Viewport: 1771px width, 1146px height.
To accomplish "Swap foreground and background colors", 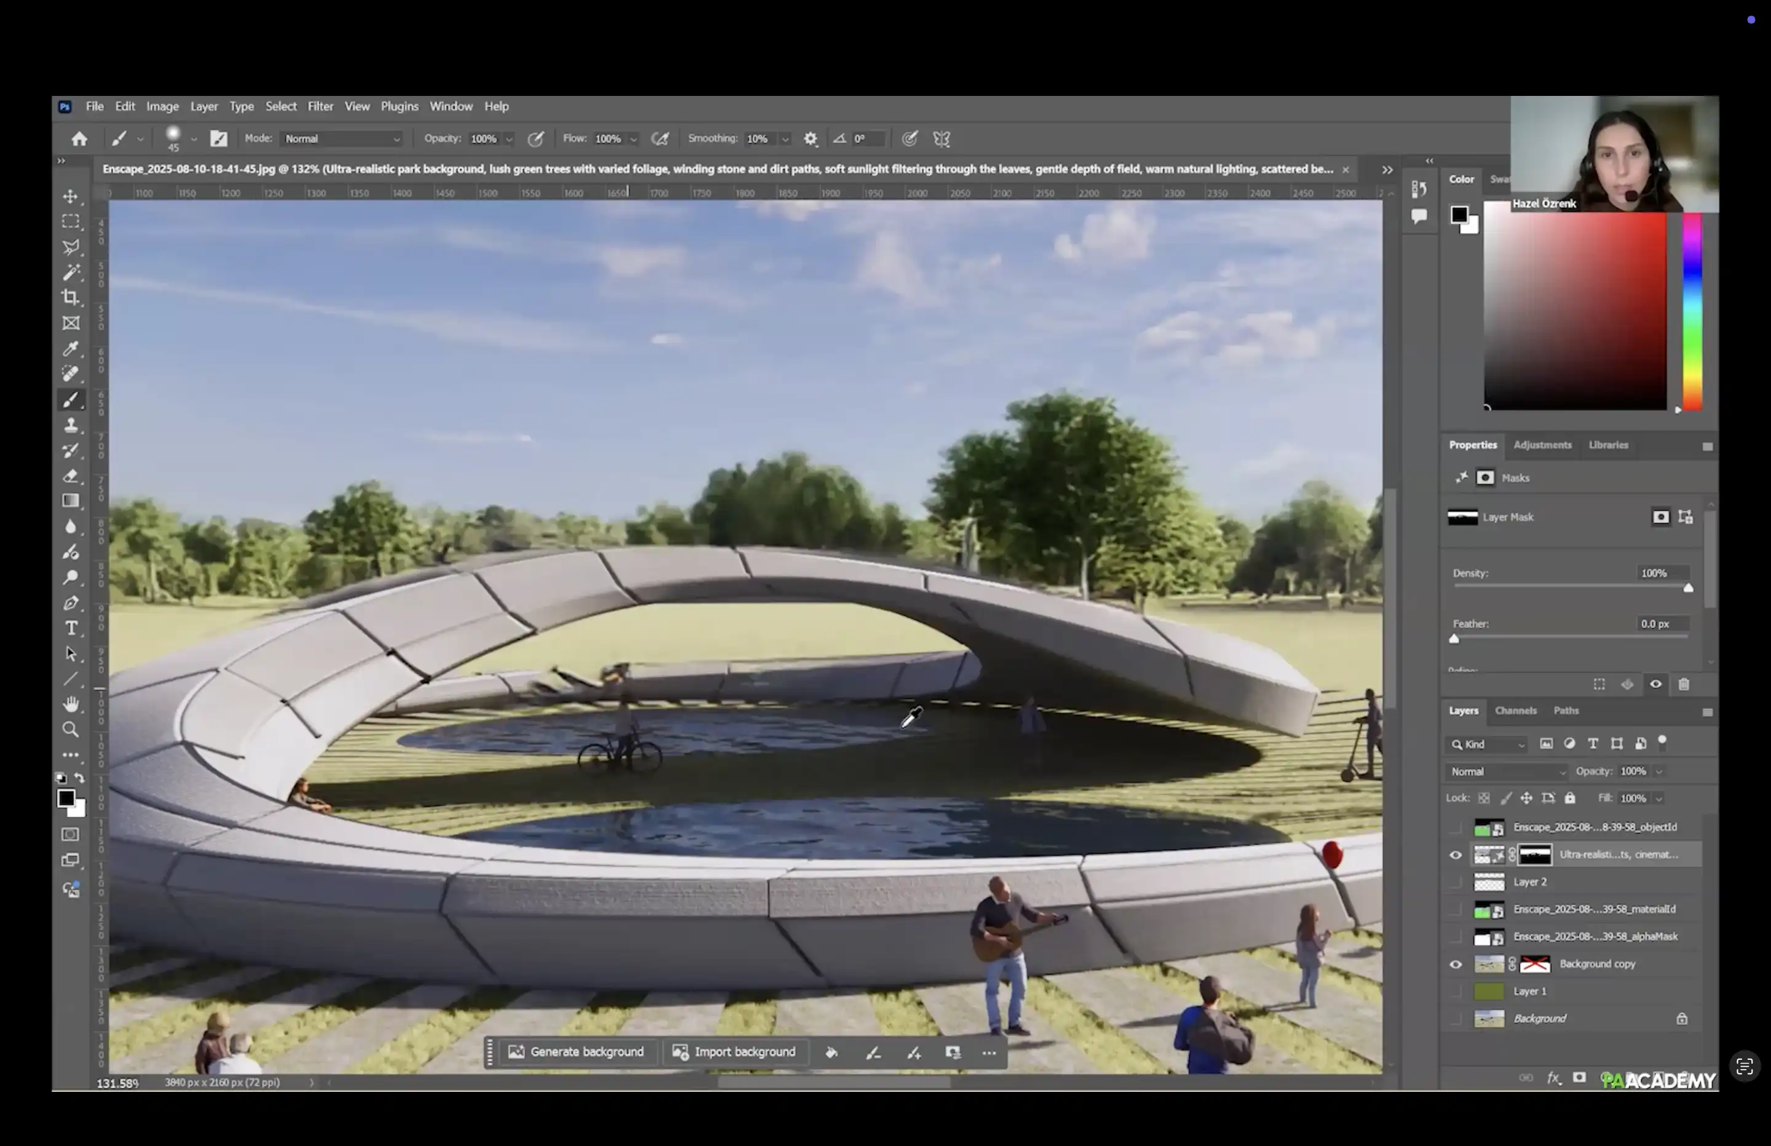I will click(x=79, y=778).
